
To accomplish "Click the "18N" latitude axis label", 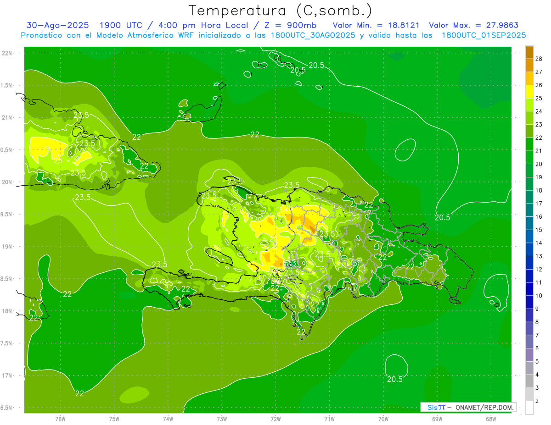I will point(6,311).
